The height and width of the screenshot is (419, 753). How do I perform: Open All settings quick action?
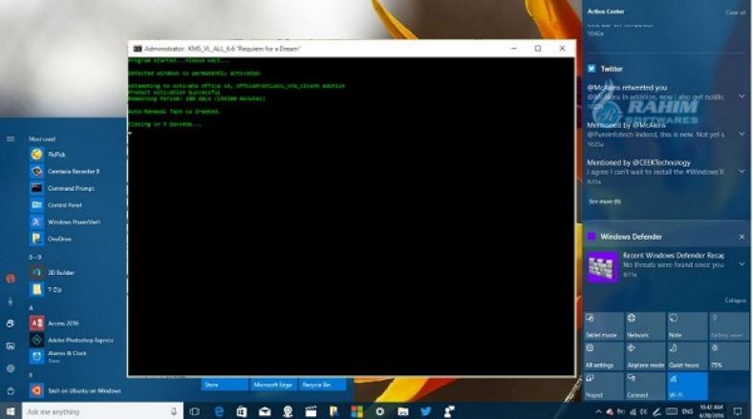(x=604, y=355)
